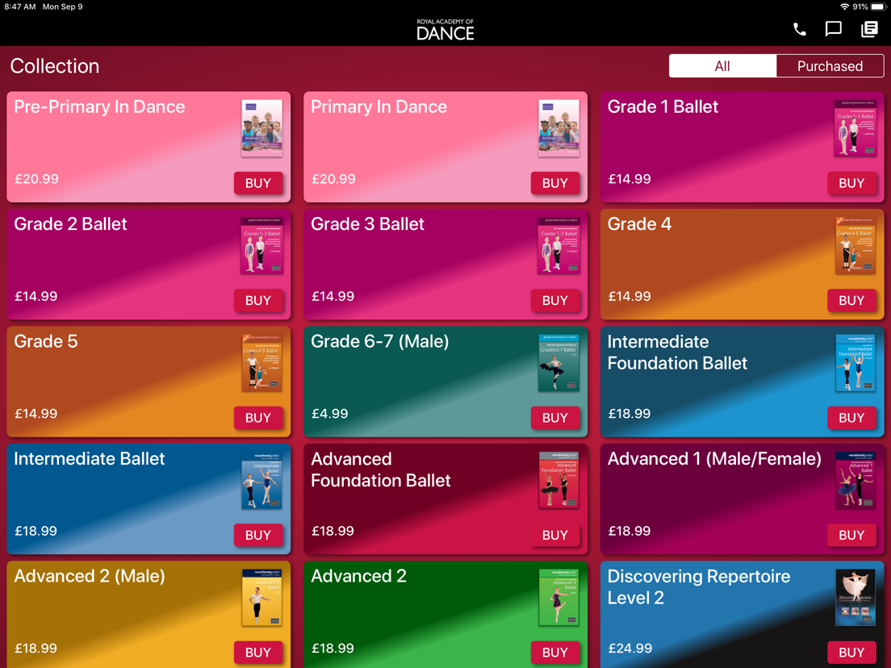Image resolution: width=891 pixels, height=668 pixels.
Task: Tap the 8:47 AM clock
Action: coord(20,6)
